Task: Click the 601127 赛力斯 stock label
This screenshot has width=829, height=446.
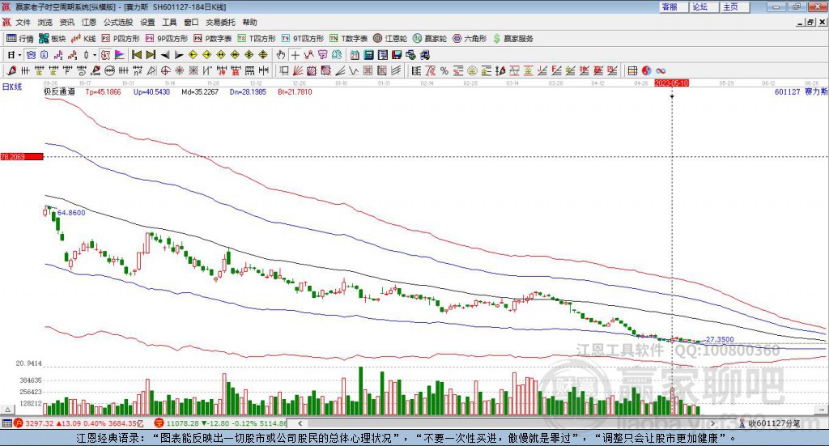Action: tap(801, 92)
